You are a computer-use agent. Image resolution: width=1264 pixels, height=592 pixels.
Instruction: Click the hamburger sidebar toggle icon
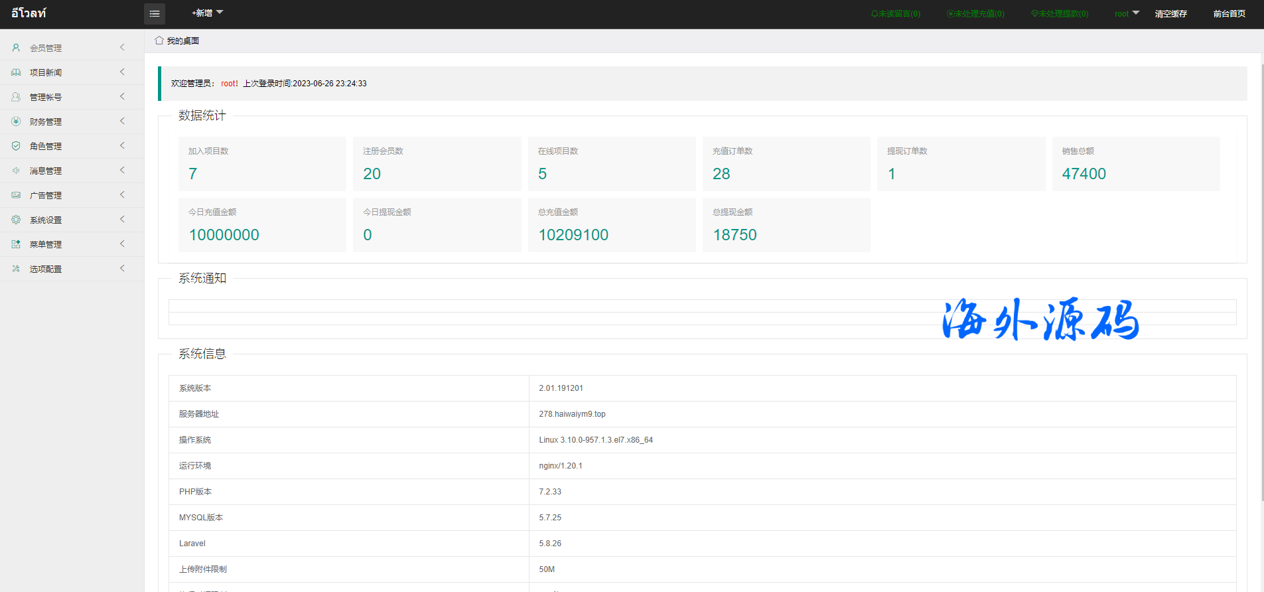155,14
